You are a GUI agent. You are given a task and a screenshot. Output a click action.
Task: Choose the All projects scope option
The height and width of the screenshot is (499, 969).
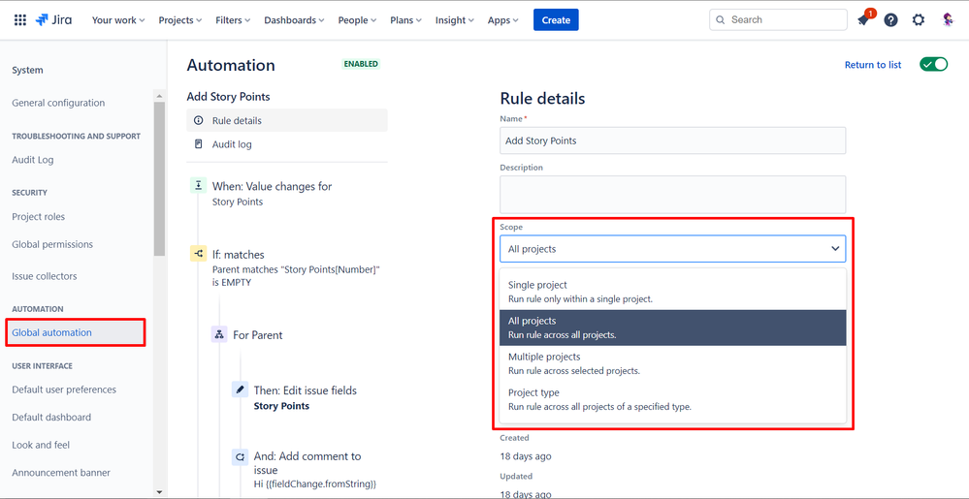point(672,327)
